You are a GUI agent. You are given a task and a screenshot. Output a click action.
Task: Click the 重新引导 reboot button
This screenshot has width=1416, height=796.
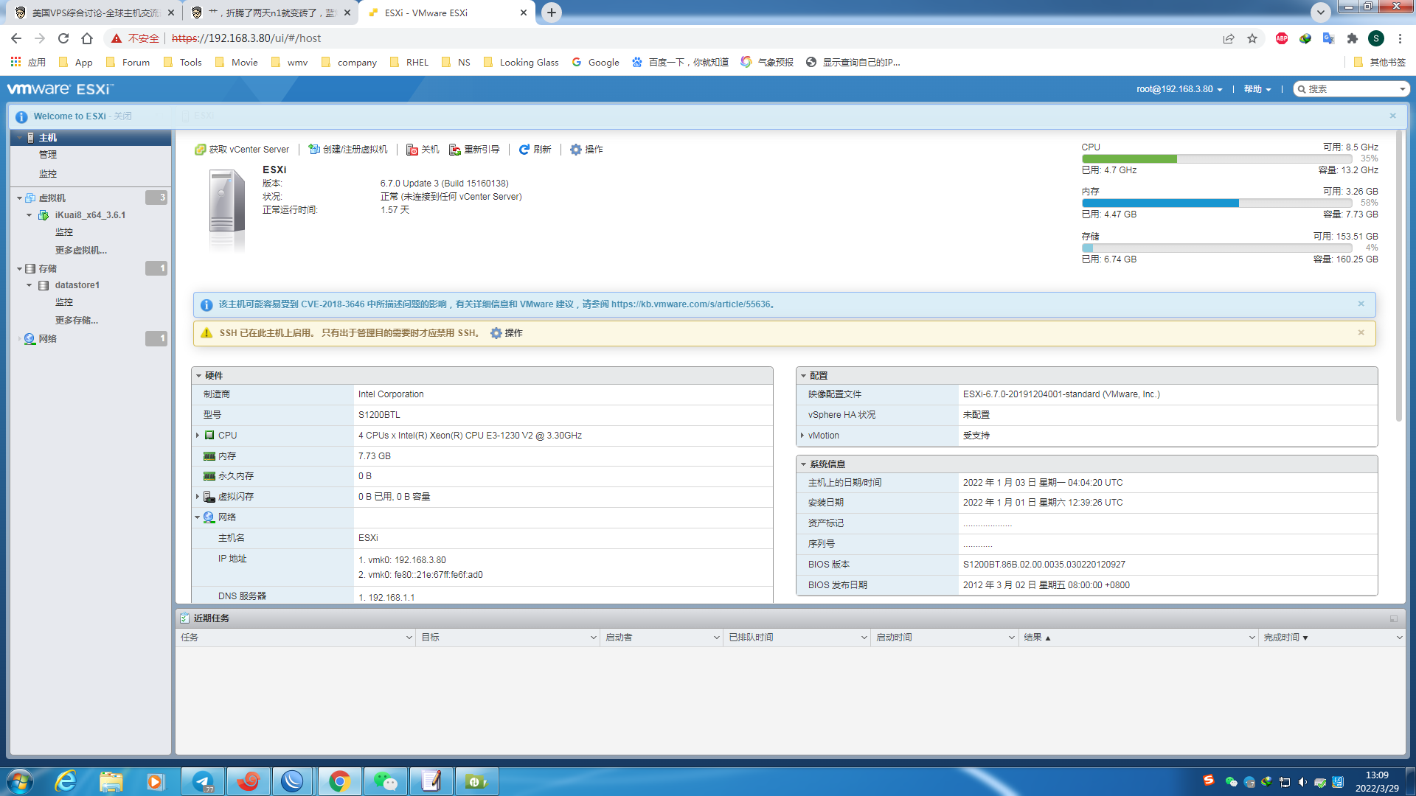pos(474,150)
